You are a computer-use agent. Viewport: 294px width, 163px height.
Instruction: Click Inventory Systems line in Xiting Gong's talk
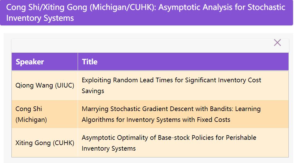point(109,148)
